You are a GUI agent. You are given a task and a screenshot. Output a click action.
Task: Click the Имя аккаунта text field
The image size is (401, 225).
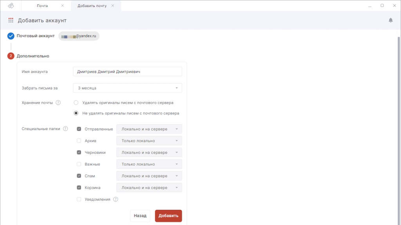click(x=127, y=71)
